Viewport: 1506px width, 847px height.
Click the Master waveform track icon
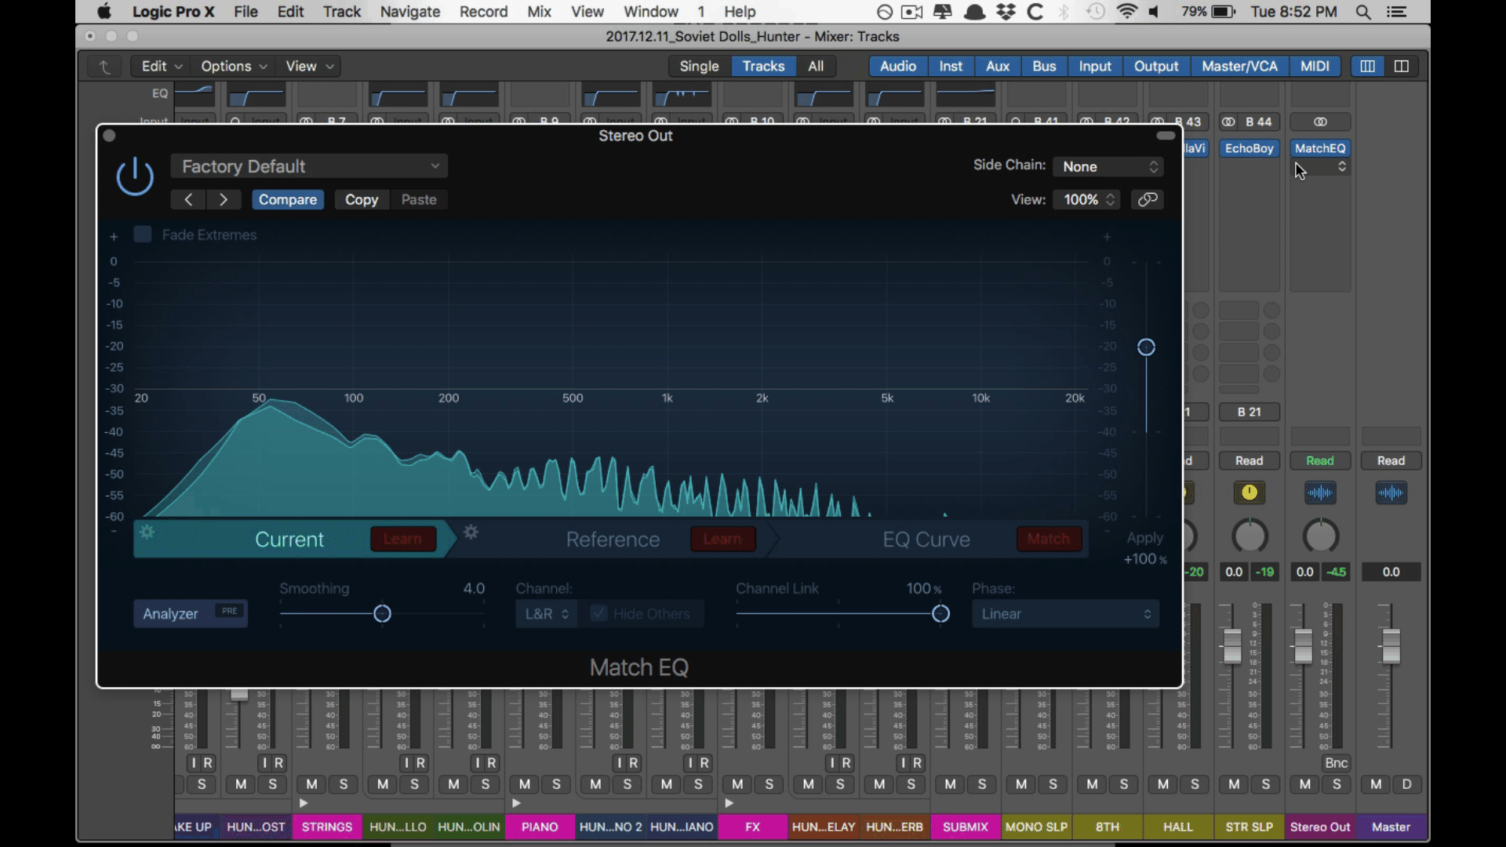(x=1391, y=493)
